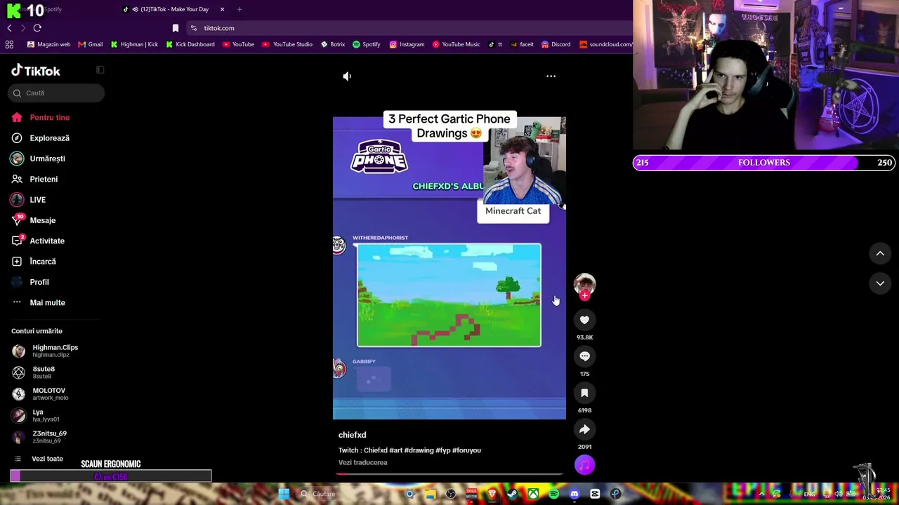The width and height of the screenshot is (899, 505).
Task: Close the TikTok - Make Your Day tab
Action: [223, 9]
